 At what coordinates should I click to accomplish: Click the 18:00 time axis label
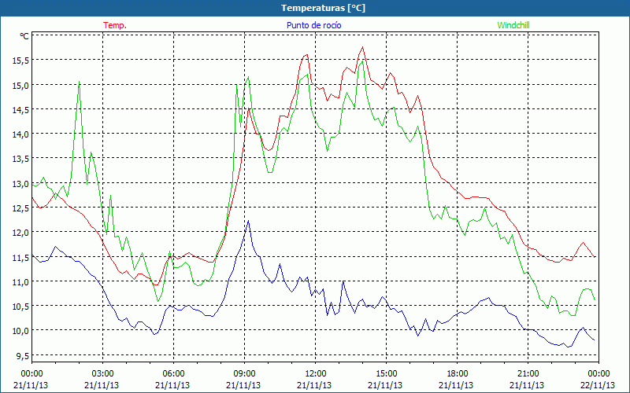[457, 374]
